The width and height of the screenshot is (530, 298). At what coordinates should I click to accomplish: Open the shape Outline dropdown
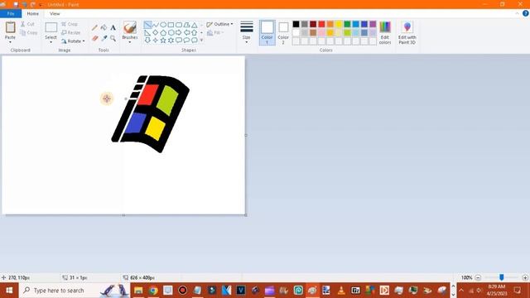(219, 24)
